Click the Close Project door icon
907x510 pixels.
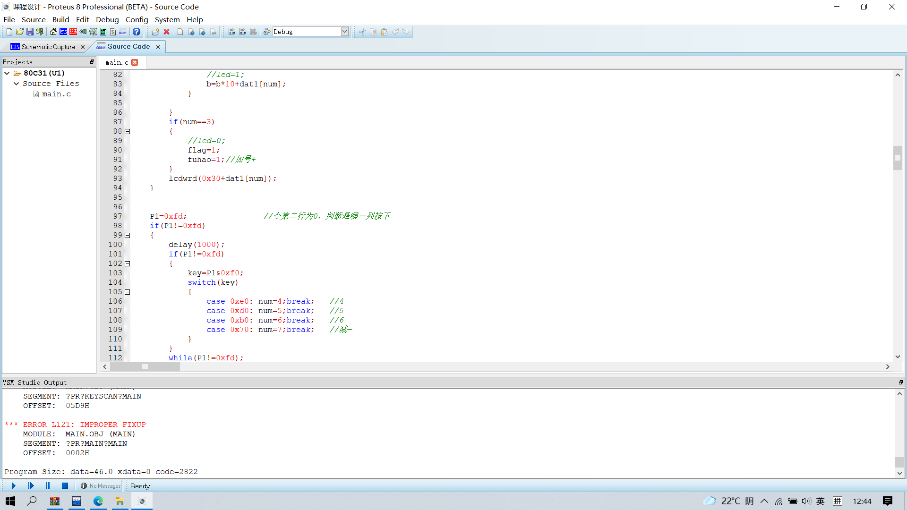tap(40, 32)
